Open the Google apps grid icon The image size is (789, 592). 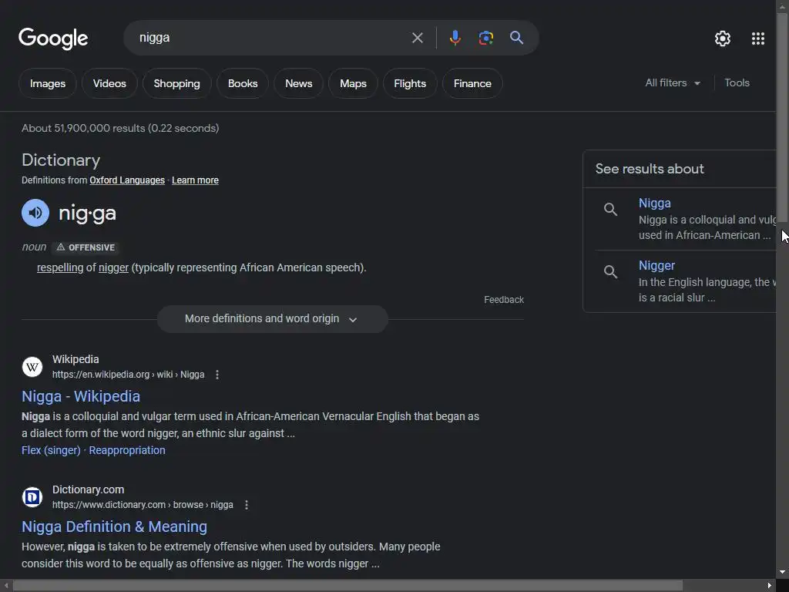click(758, 39)
